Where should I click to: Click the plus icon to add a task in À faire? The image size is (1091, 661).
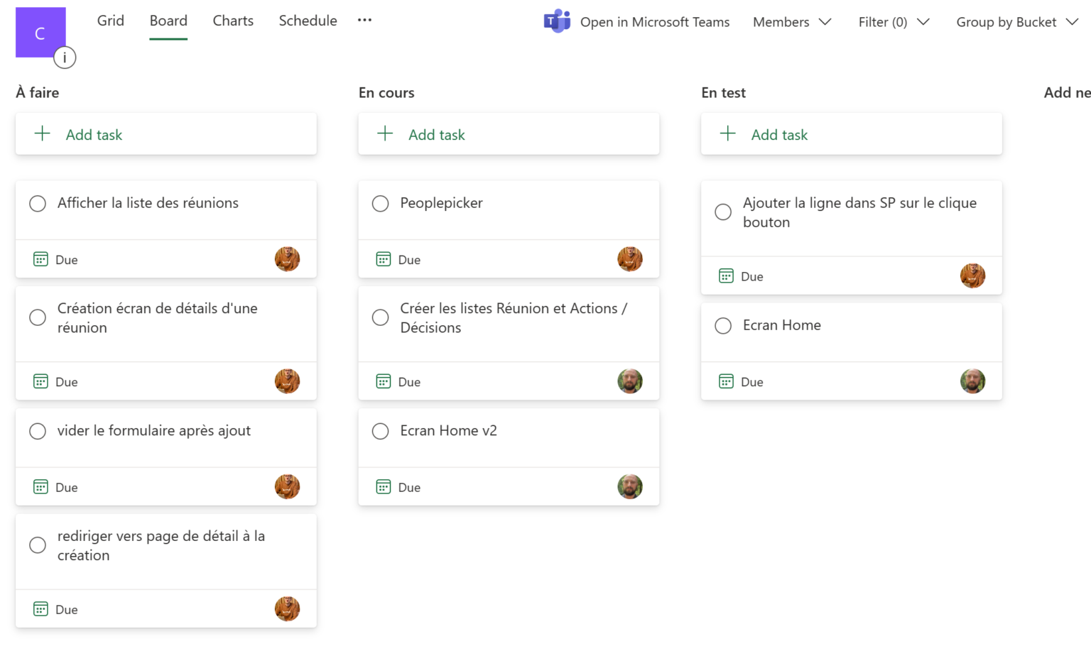click(x=42, y=133)
